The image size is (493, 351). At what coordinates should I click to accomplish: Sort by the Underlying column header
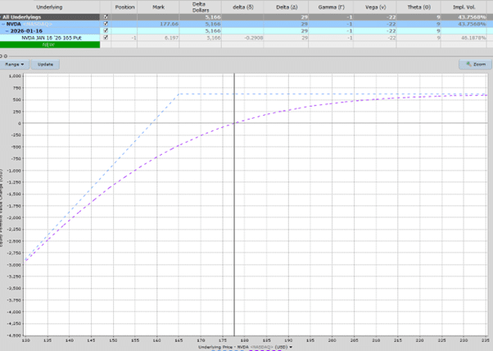point(50,5)
